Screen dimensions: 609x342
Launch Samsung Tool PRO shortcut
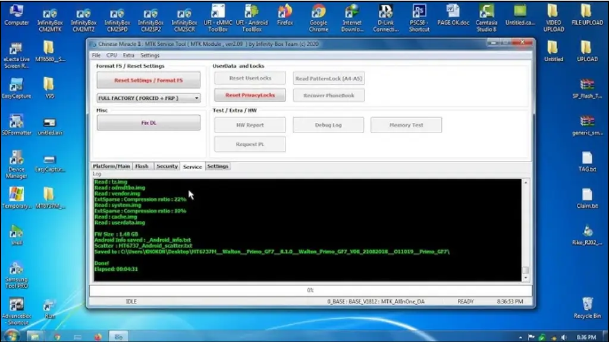(x=16, y=275)
